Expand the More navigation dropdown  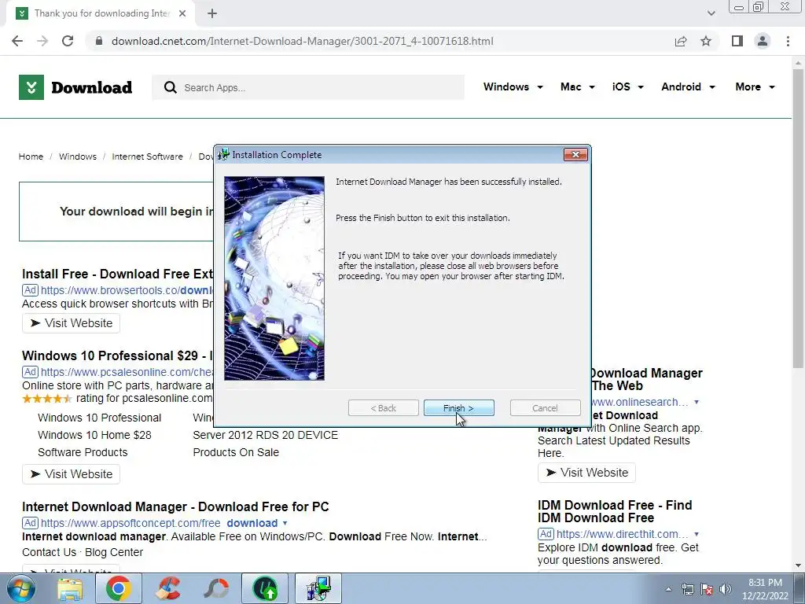click(x=755, y=87)
